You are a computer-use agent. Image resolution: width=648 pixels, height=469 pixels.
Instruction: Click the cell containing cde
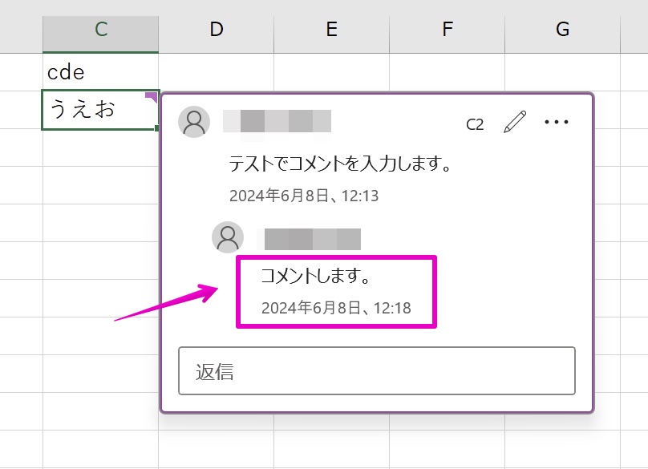(x=100, y=72)
